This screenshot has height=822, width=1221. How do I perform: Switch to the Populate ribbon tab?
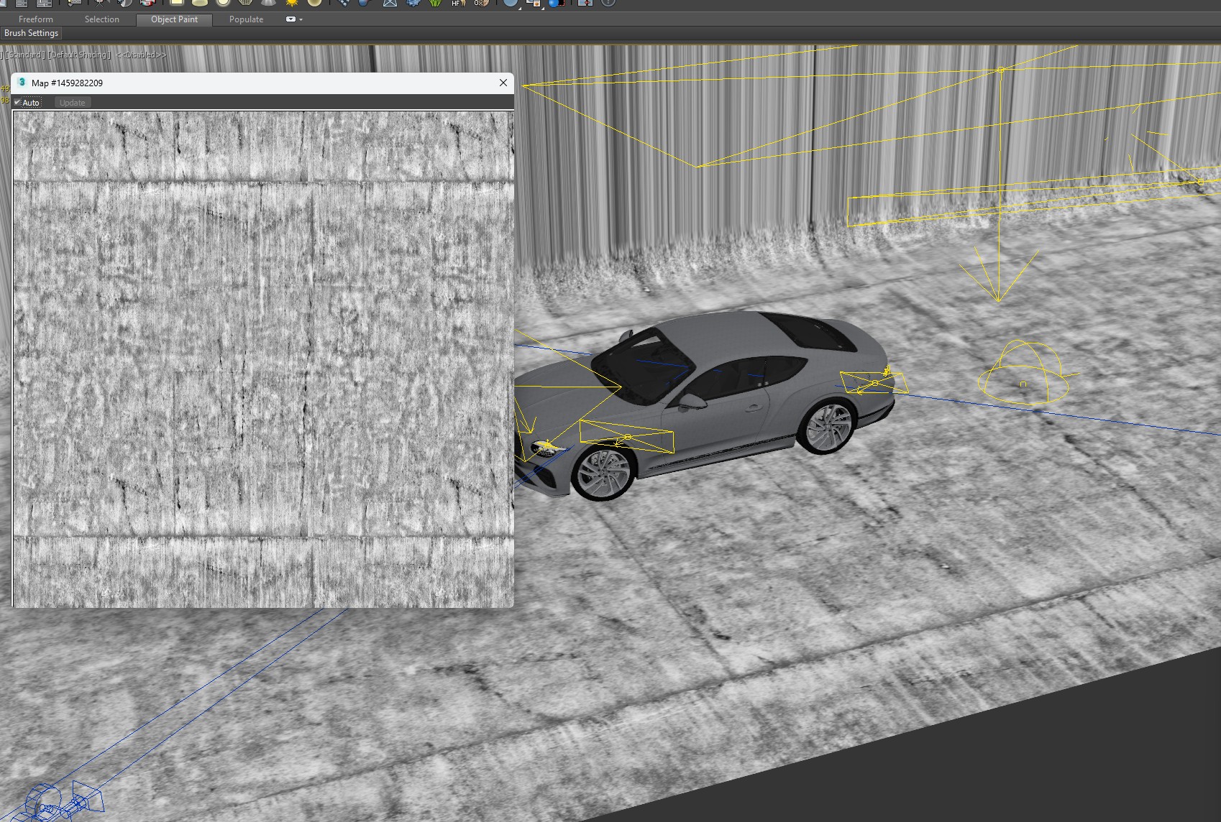click(x=246, y=19)
